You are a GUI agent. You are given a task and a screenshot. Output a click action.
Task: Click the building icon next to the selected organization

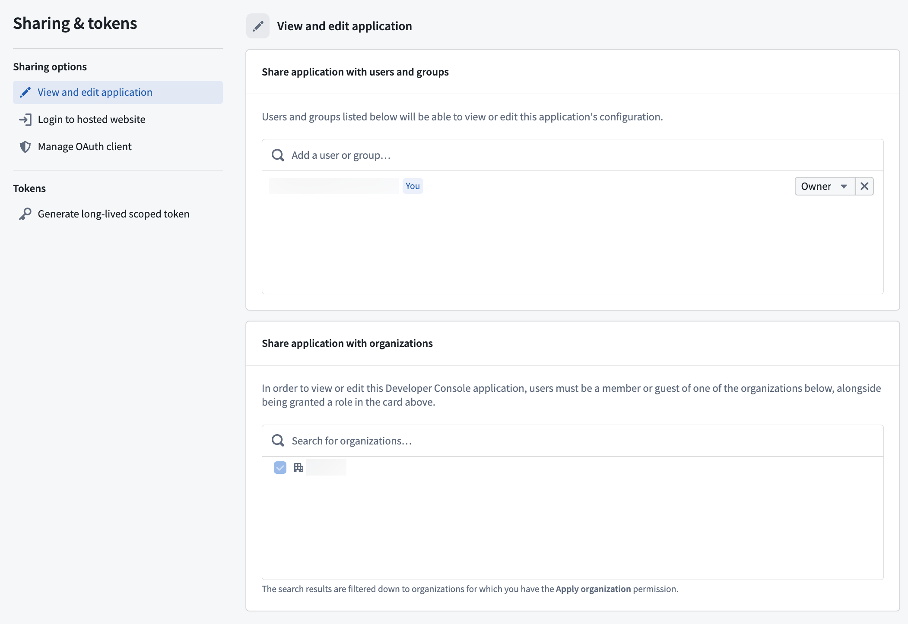(x=298, y=467)
